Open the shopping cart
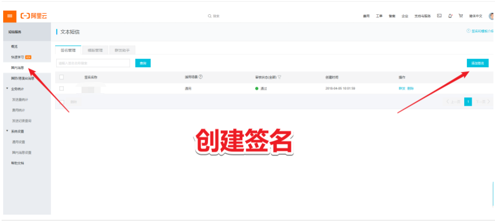Screen dimensions: 495x221 click(x=461, y=16)
